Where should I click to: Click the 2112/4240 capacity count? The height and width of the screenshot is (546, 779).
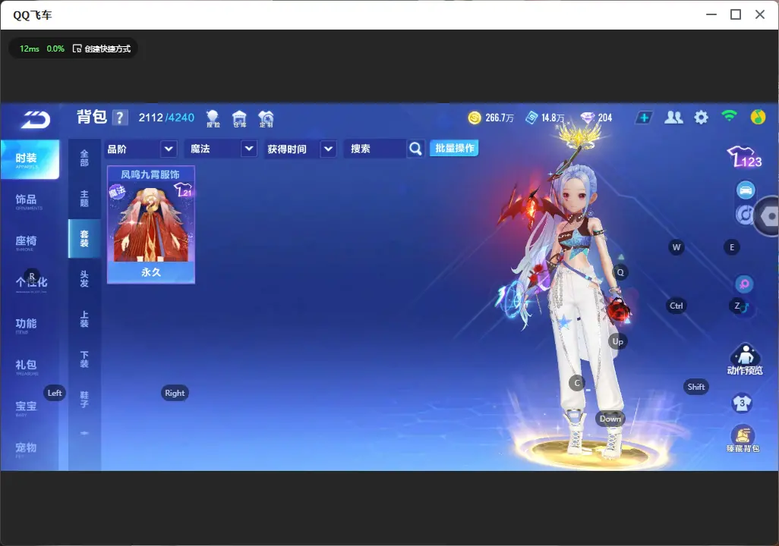(166, 118)
